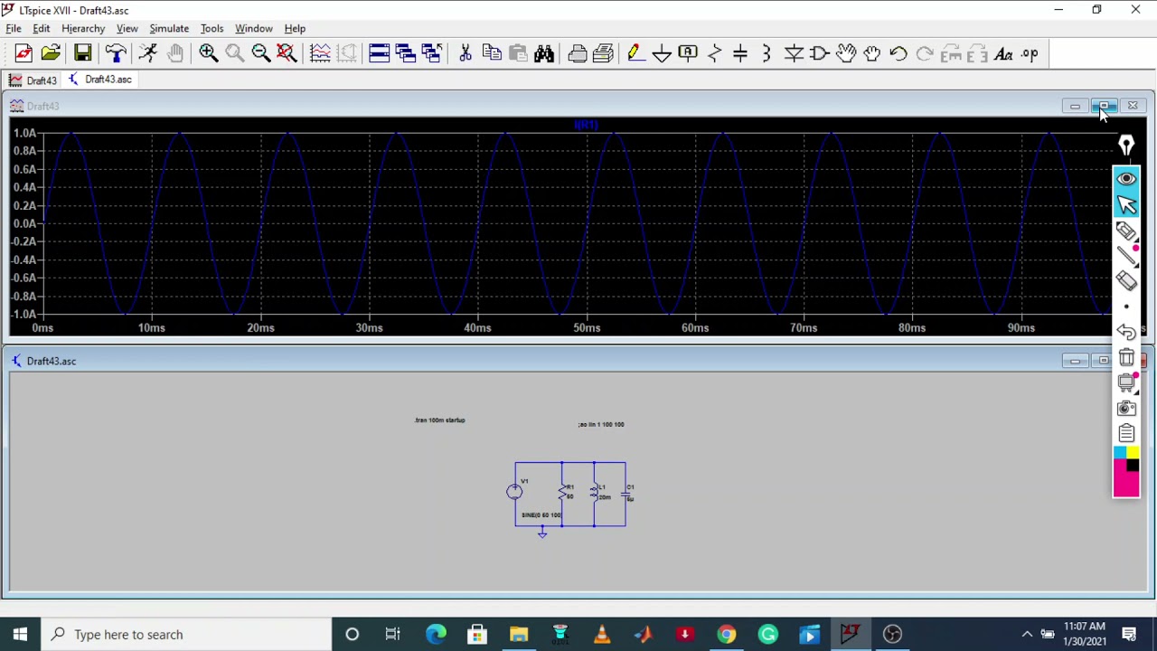Open Control Panel hammer icon

point(115,54)
